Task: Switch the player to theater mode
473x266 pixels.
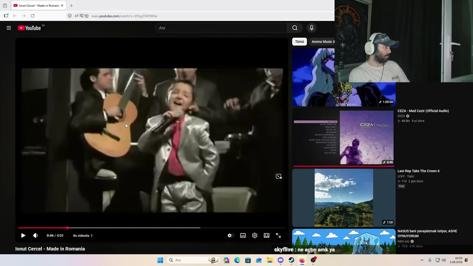Action: [266, 235]
